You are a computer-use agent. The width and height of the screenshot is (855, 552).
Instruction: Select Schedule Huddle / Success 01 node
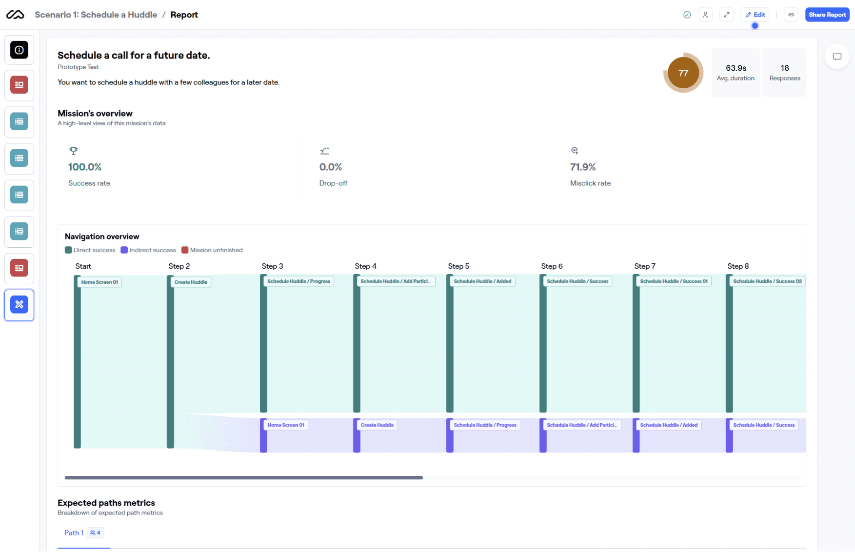[674, 281]
